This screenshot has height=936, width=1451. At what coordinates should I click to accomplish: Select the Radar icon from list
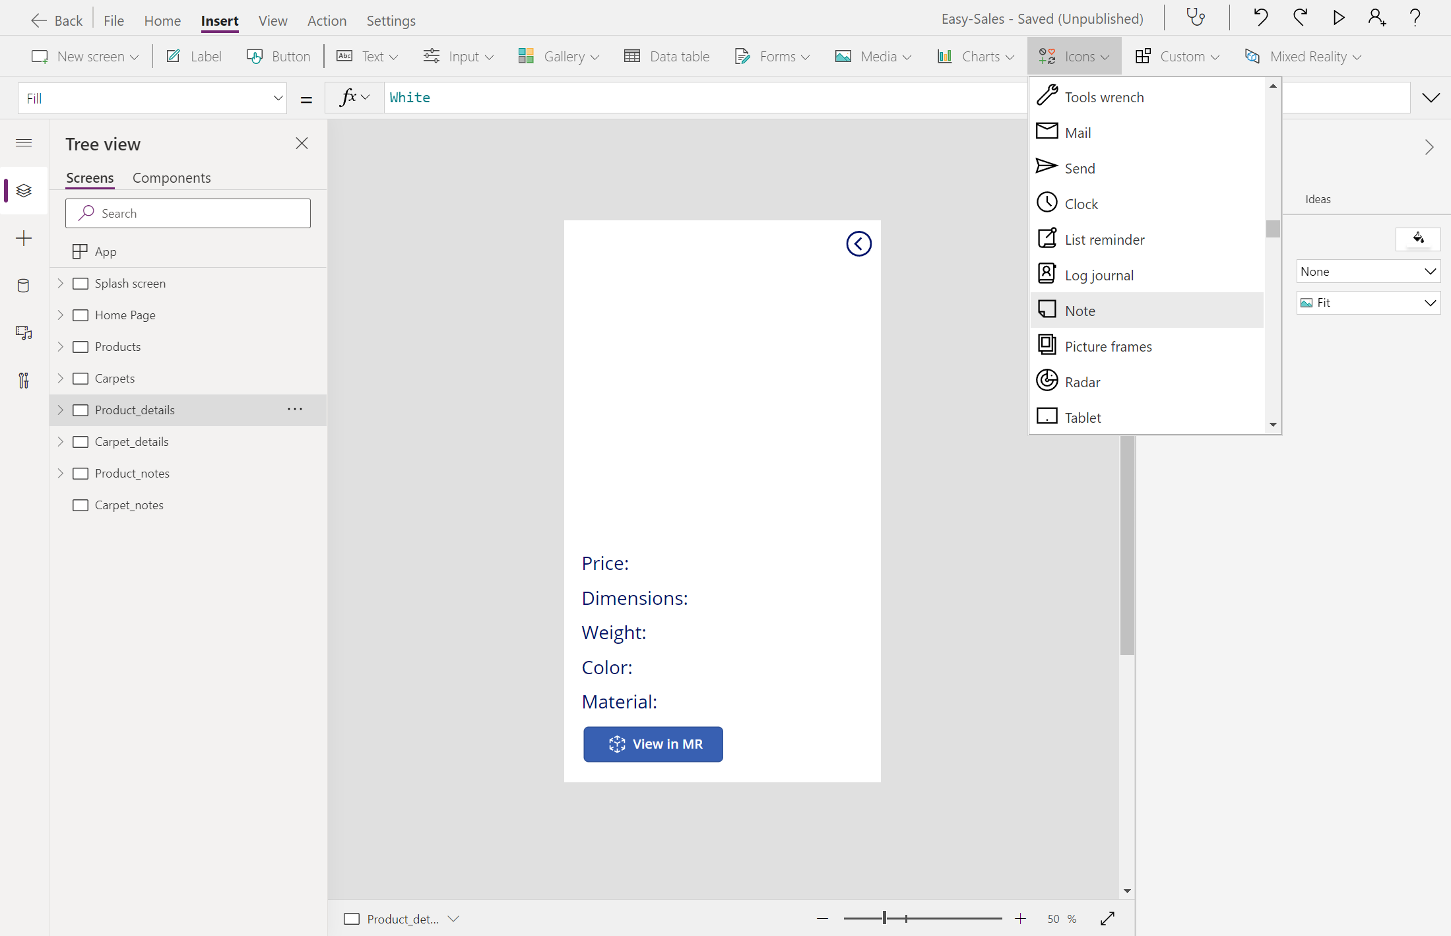(1082, 382)
